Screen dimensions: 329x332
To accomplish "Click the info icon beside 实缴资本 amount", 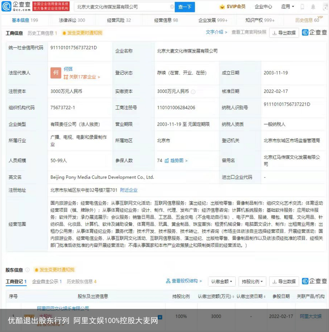I will [193, 92].
